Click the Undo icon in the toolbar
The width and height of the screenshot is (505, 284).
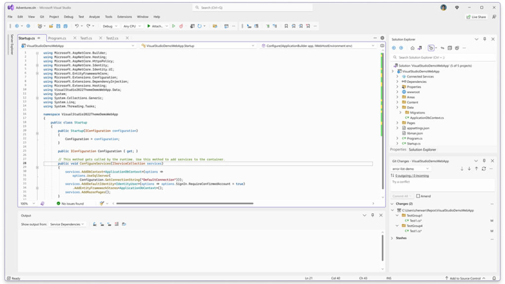[x=76, y=26]
